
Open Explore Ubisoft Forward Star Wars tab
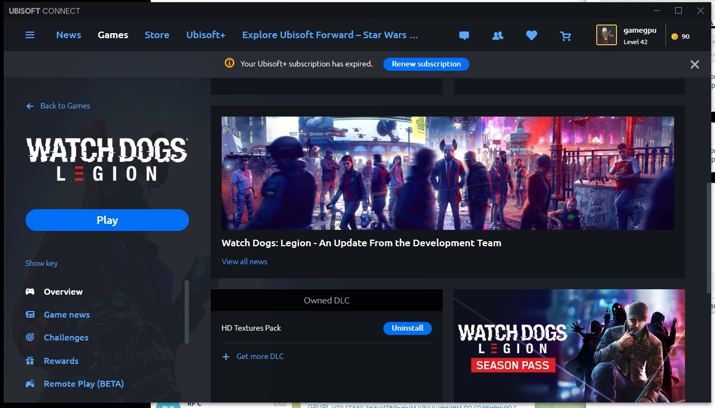[330, 35]
